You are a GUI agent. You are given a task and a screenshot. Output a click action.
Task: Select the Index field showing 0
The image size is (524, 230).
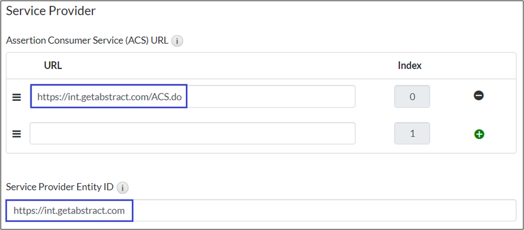[x=412, y=97]
